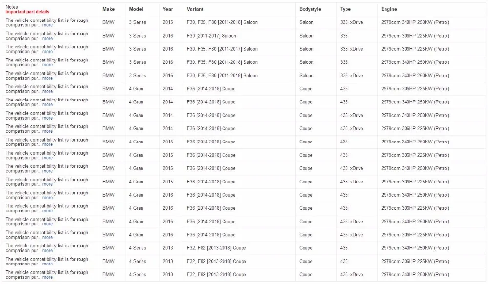Click the Year column header

coord(168,9)
